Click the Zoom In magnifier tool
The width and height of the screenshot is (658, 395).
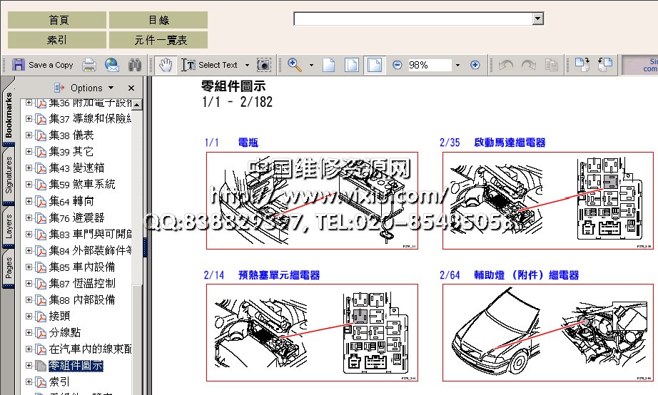pyautogui.click(x=294, y=65)
